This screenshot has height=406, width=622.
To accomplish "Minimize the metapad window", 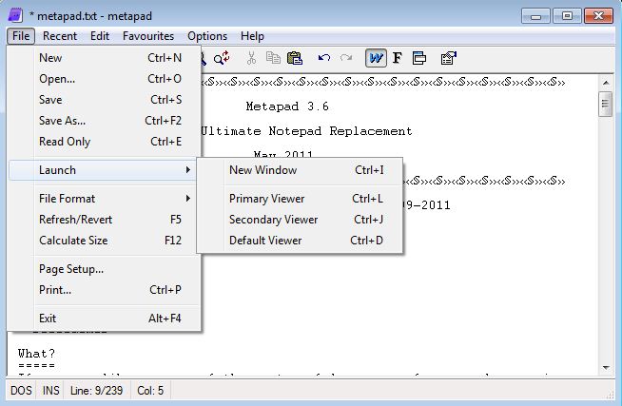I will click(535, 16).
